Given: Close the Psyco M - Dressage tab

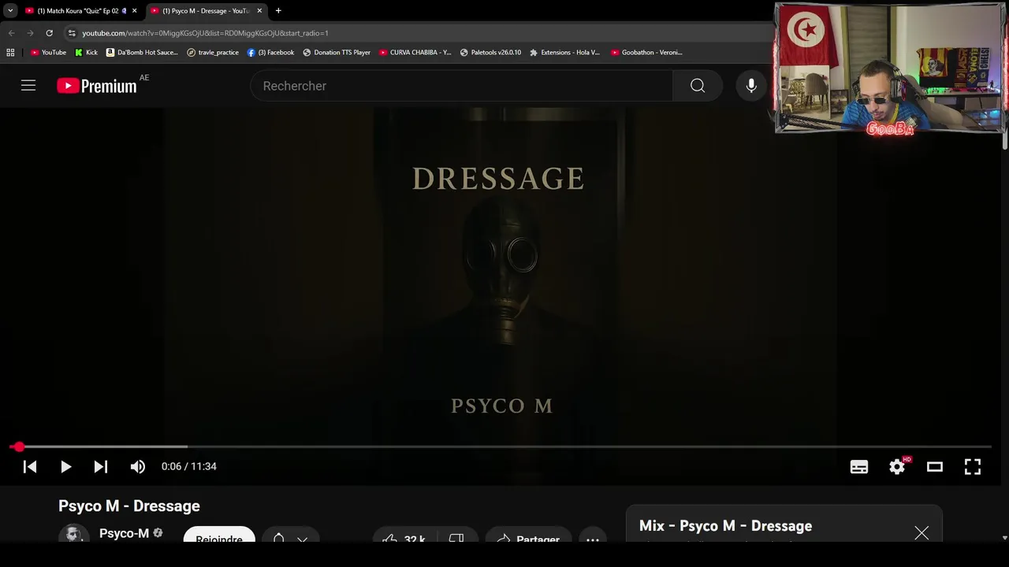Looking at the screenshot, I should coord(259,11).
